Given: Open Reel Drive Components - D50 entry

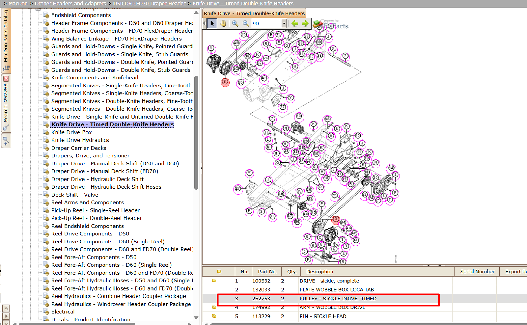Looking at the screenshot, I should (x=90, y=234).
